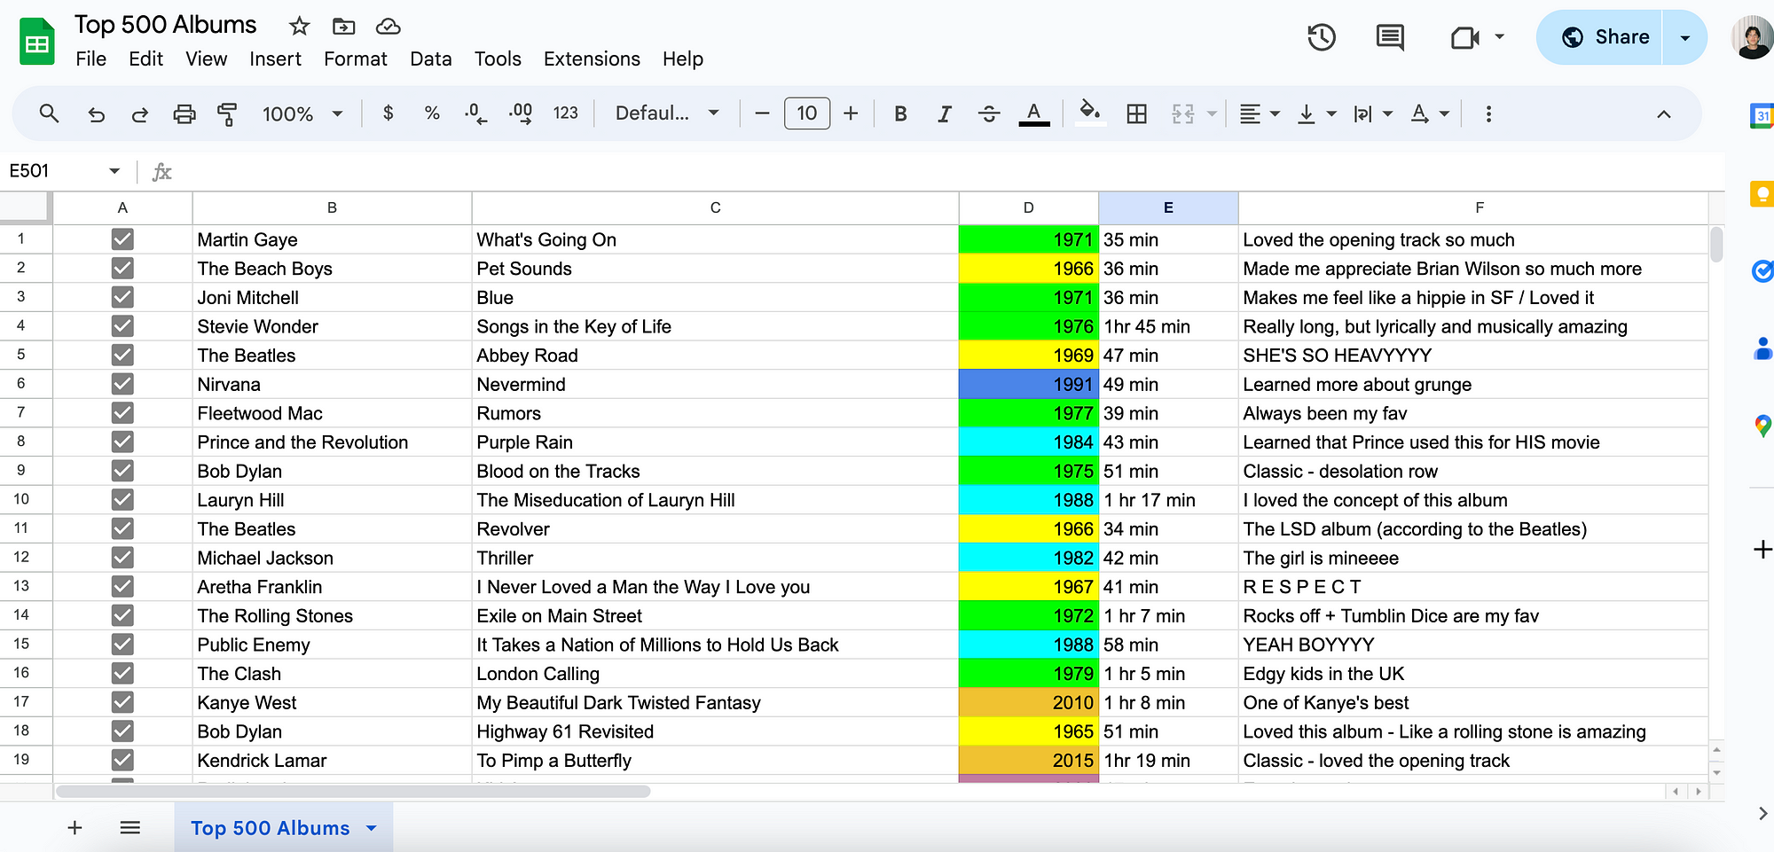Viewport: 1774px width, 852px height.
Task: Open more toolbar options
Action: click(1488, 113)
